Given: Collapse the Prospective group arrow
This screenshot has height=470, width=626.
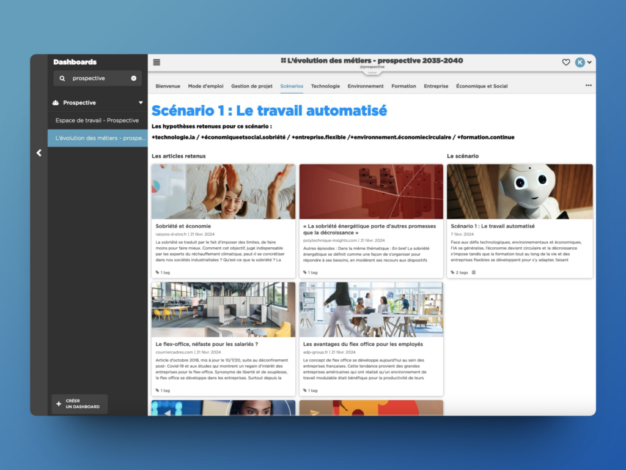Looking at the screenshot, I should point(141,103).
